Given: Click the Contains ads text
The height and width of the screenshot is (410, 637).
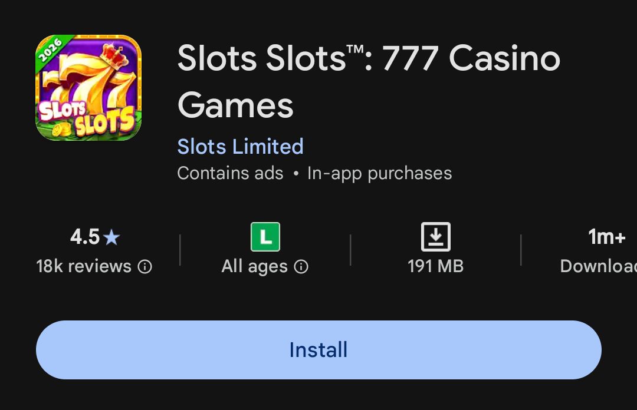Looking at the screenshot, I should click(x=230, y=173).
